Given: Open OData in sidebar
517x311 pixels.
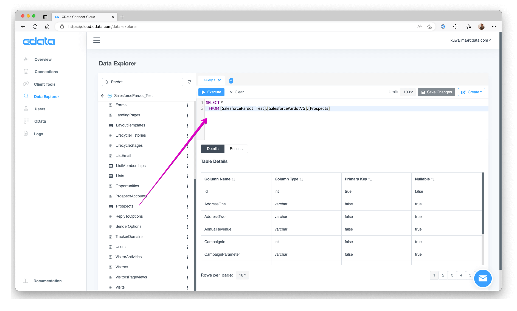Looking at the screenshot, I should click(40, 121).
